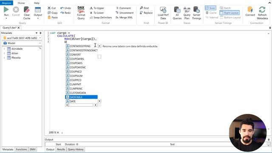This screenshot has width=272, height=153.
Task: Open the Results tab
Action: point(61,149)
